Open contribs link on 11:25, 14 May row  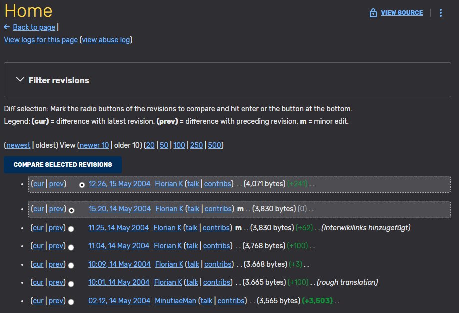click(216, 228)
